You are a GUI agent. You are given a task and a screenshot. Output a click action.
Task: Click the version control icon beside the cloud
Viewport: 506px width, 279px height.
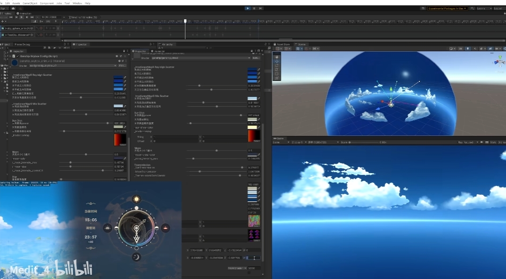click(20, 8)
